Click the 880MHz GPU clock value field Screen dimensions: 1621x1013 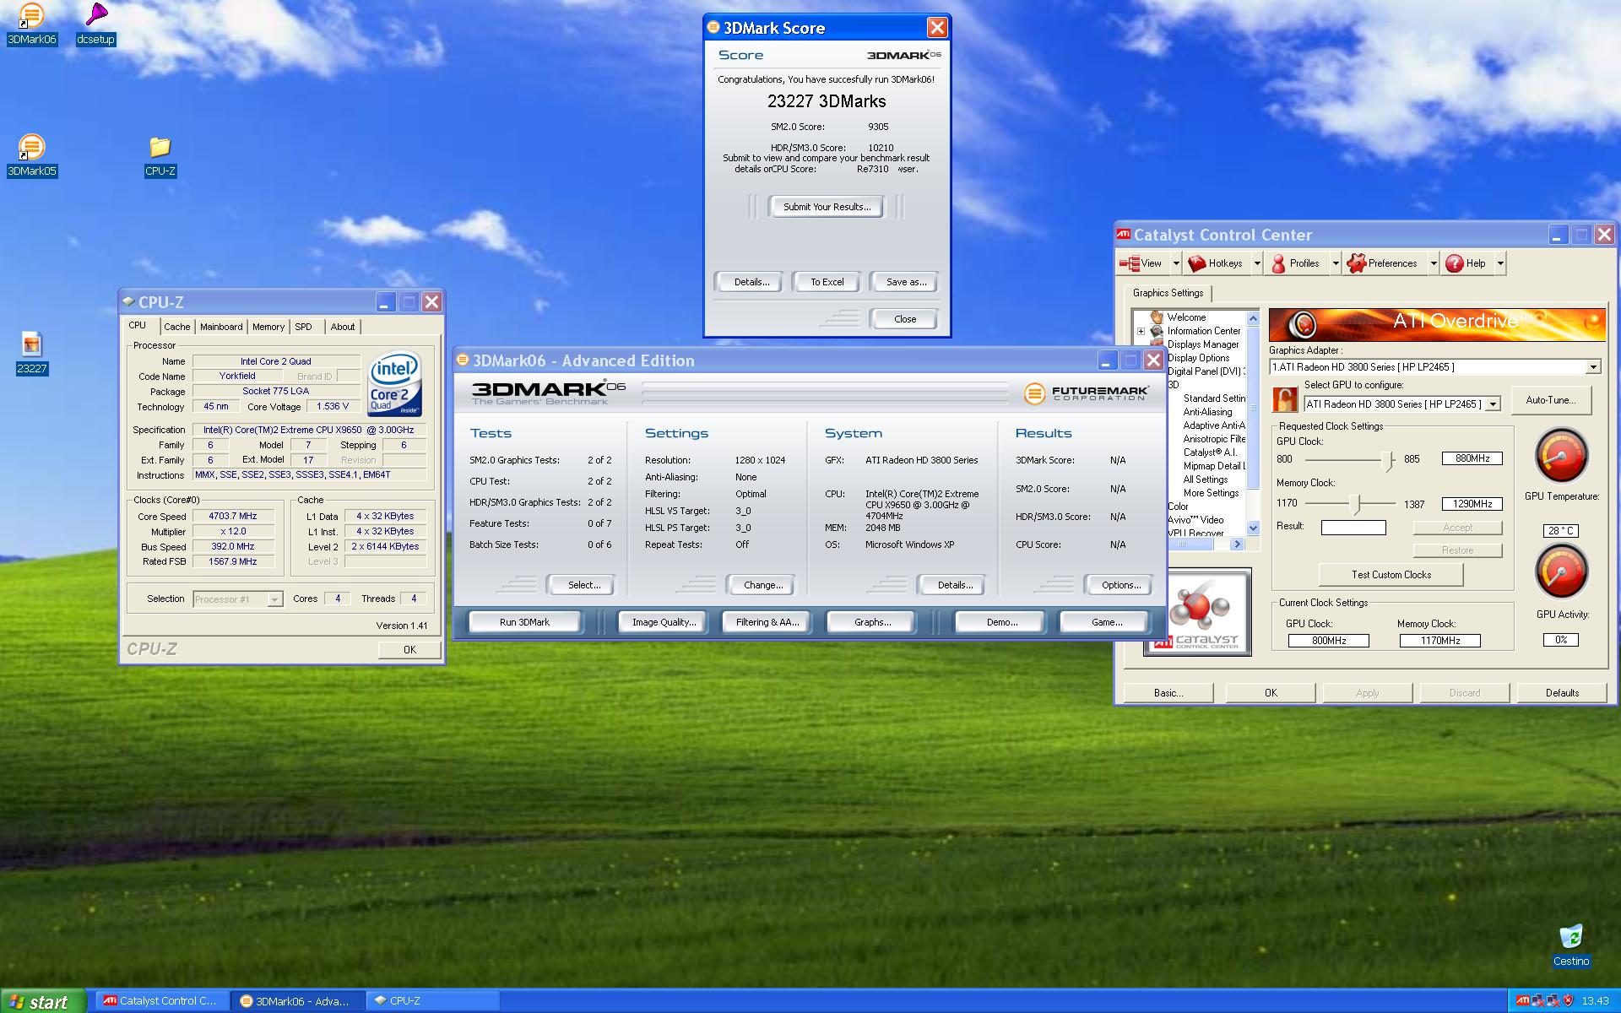(1472, 458)
